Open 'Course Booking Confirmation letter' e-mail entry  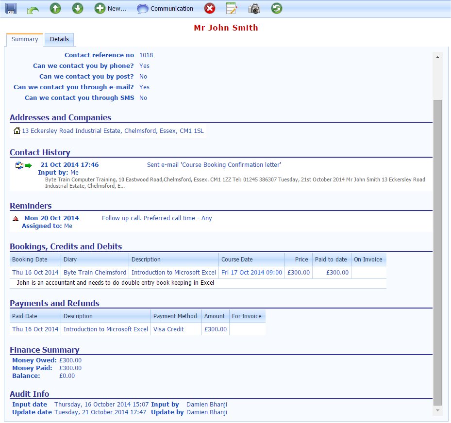pyautogui.click(x=214, y=164)
